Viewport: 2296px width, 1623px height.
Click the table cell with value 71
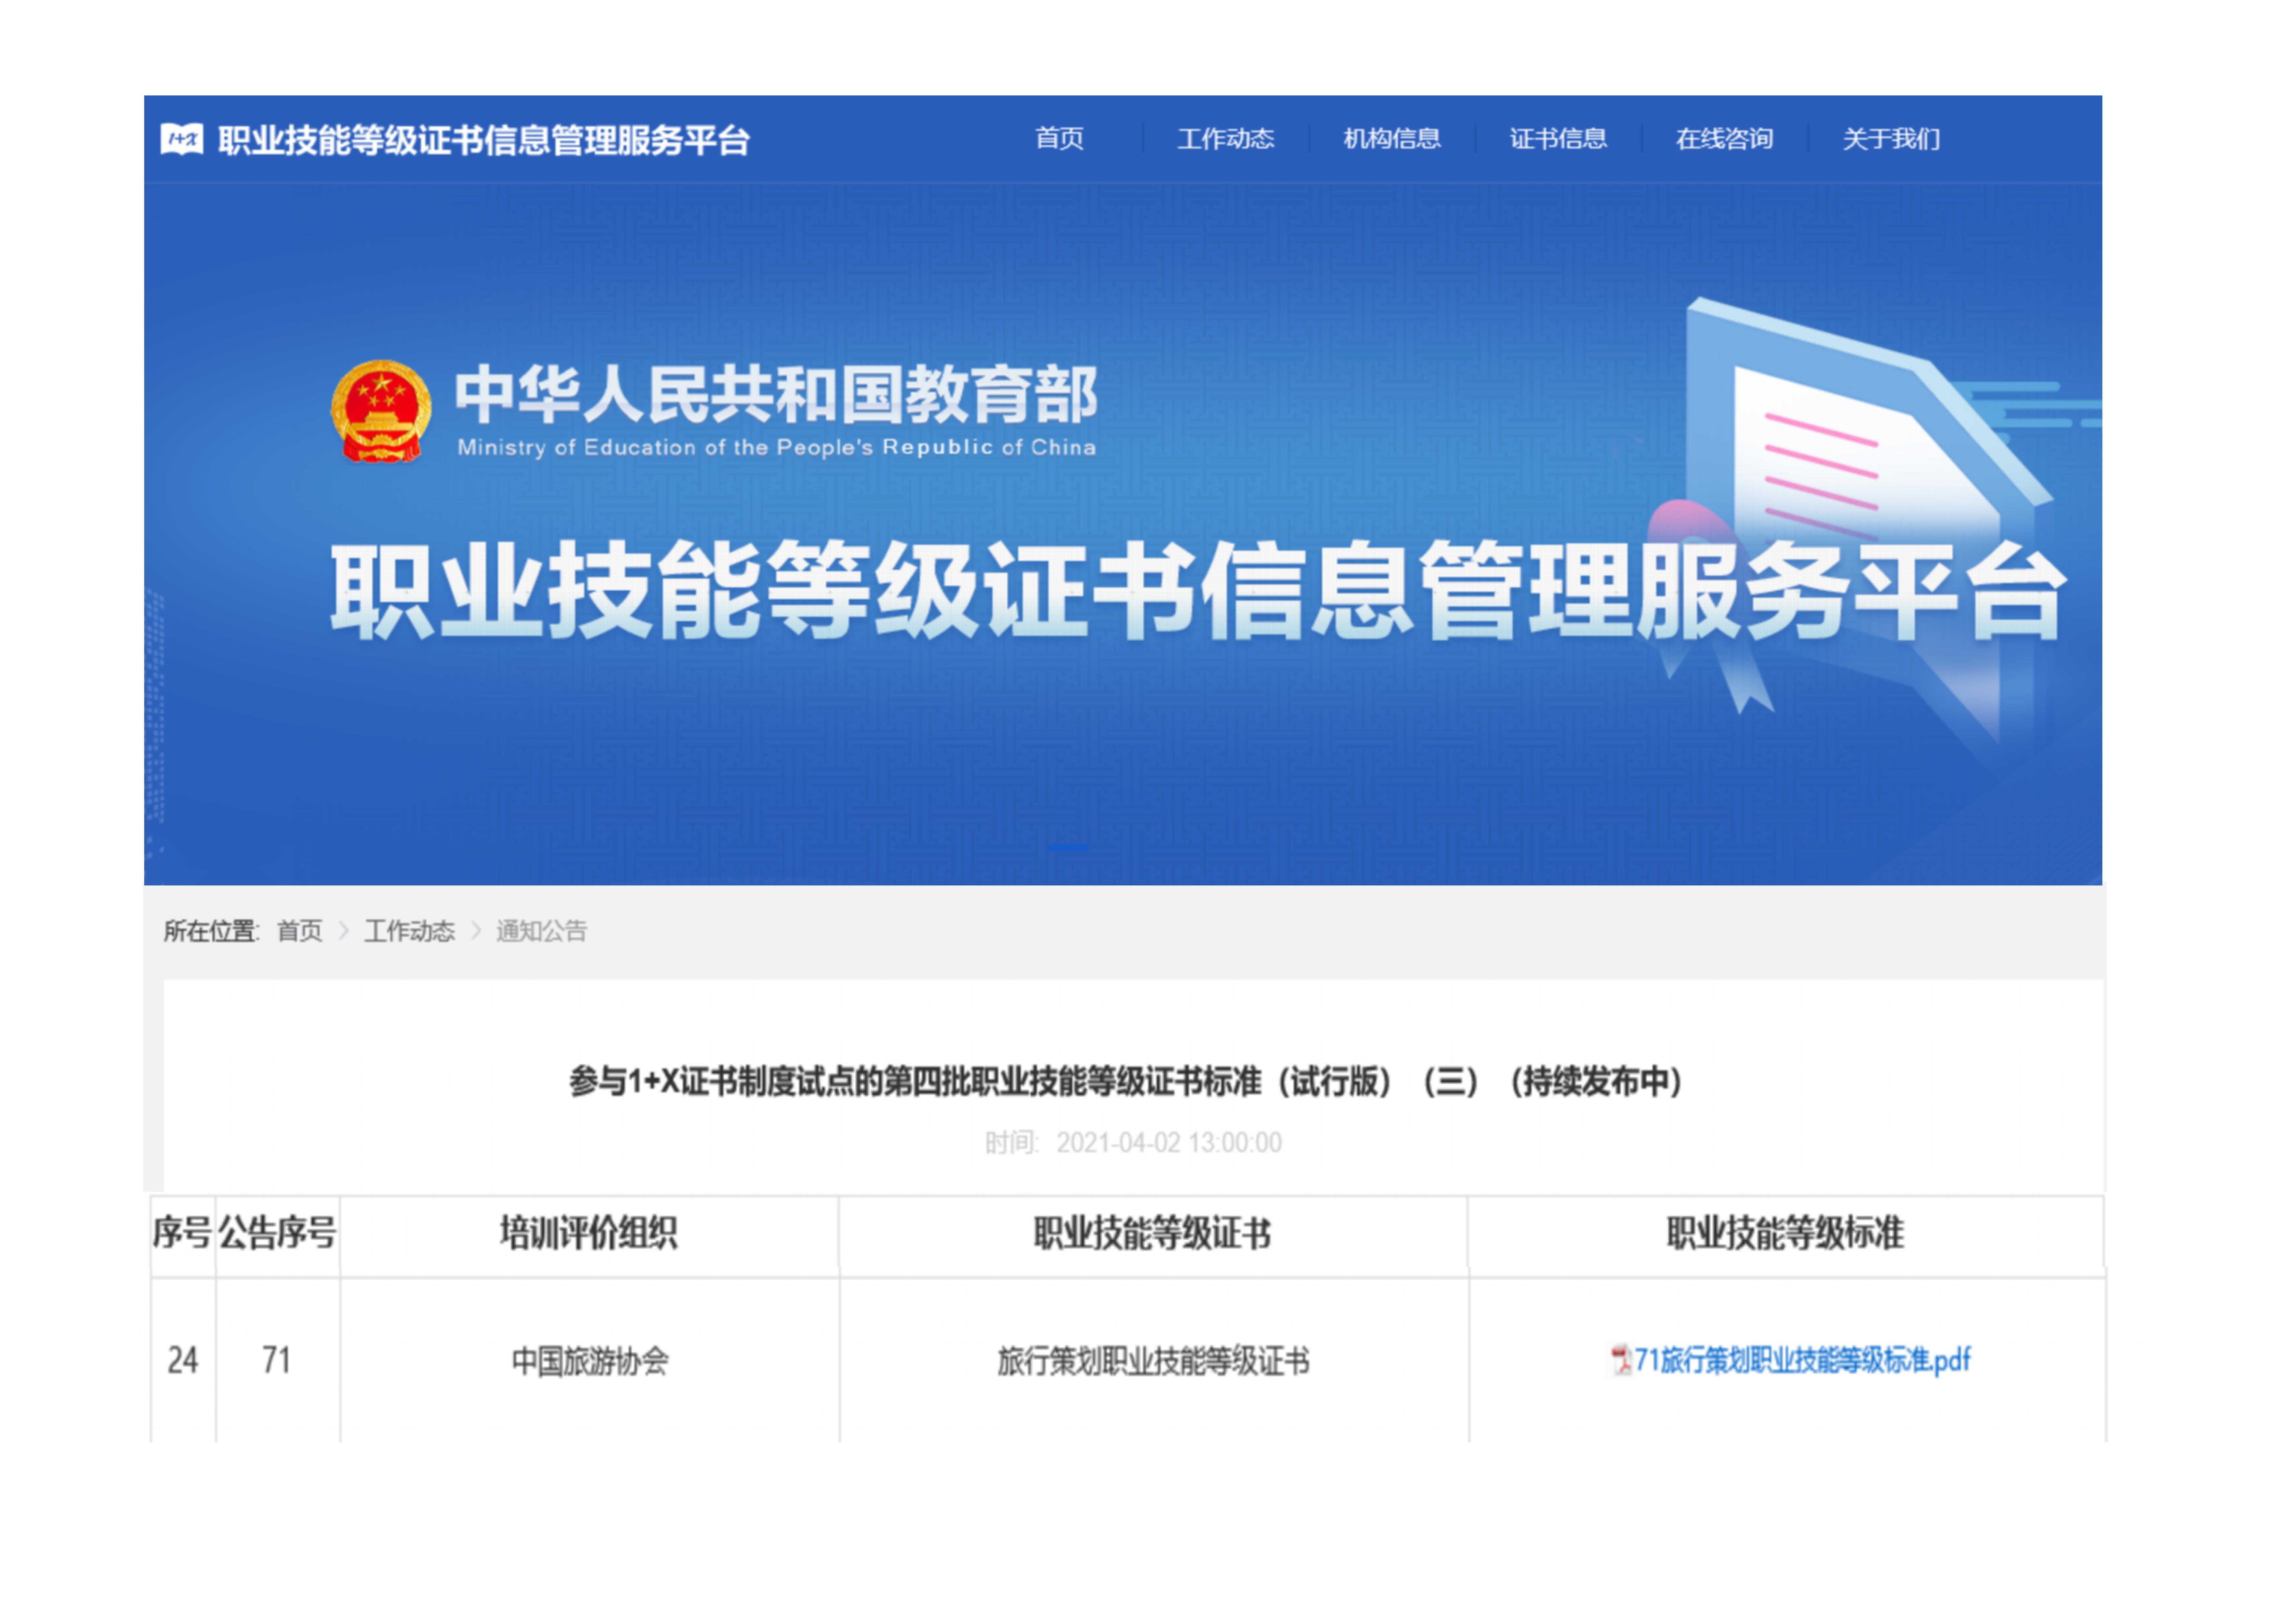click(x=277, y=1360)
